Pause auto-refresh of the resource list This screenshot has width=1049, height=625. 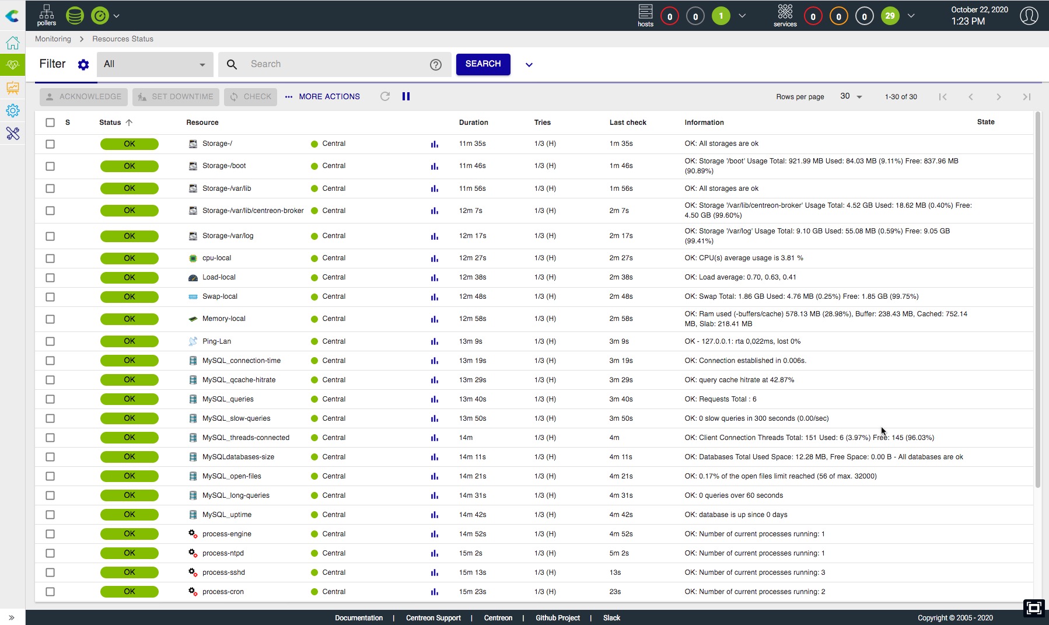click(x=406, y=96)
